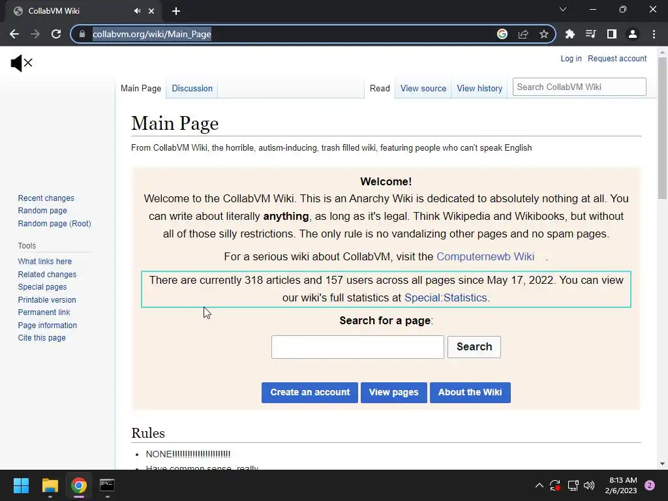Click the Request account link

[x=617, y=58]
